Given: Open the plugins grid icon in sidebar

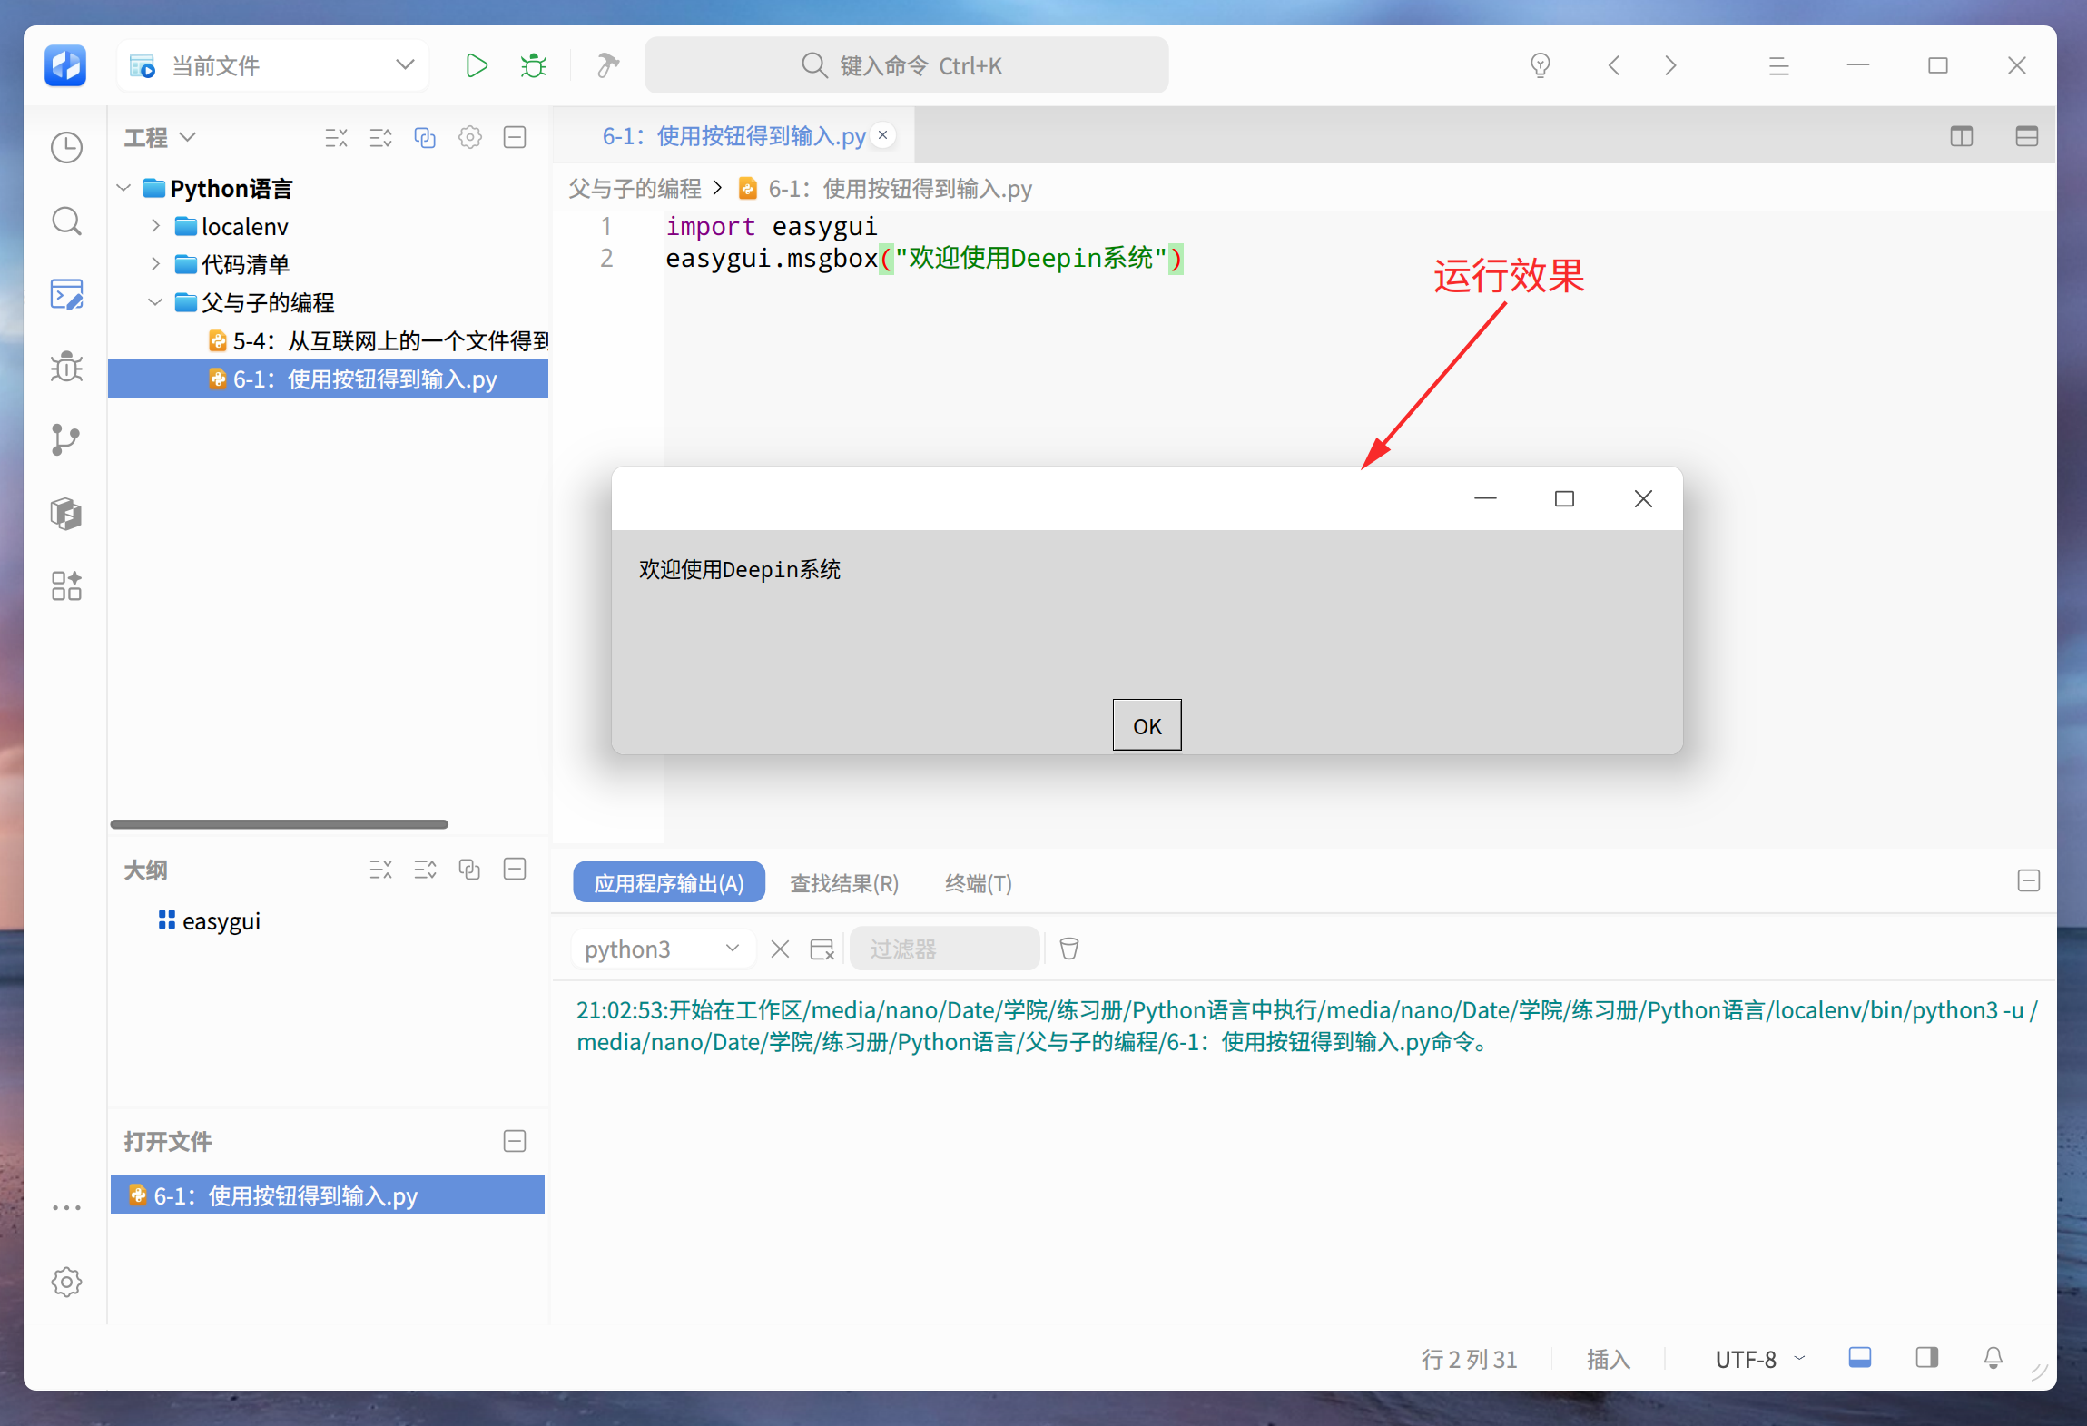Looking at the screenshot, I should coord(66,585).
